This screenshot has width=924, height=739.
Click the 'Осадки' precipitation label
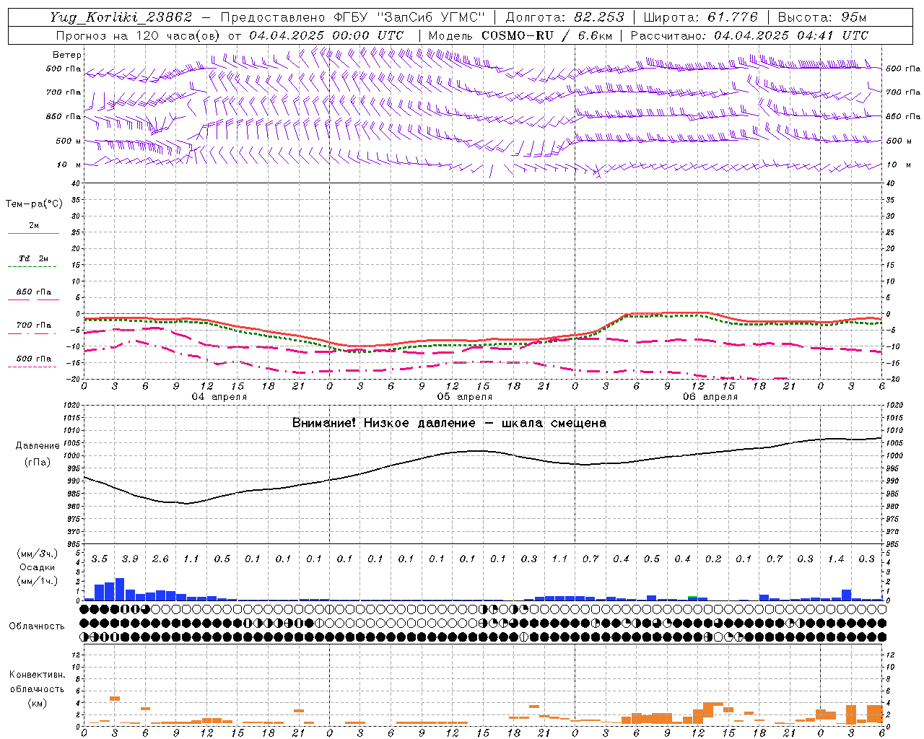click(x=37, y=567)
